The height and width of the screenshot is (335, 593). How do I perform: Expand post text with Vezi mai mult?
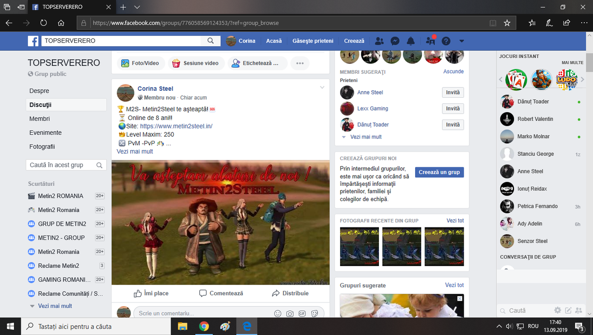point(135,152)
